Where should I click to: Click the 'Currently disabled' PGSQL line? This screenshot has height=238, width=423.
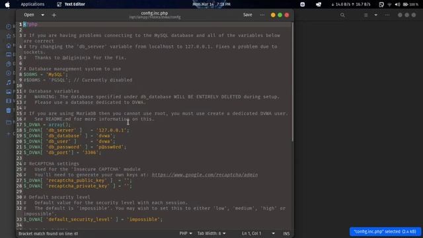pyautogui.click(x=78, y=80)
